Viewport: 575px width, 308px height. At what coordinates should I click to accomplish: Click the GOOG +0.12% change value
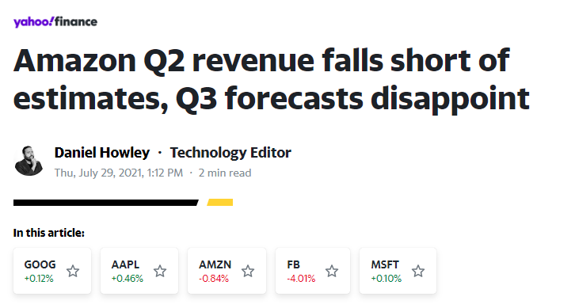[39, 279]
